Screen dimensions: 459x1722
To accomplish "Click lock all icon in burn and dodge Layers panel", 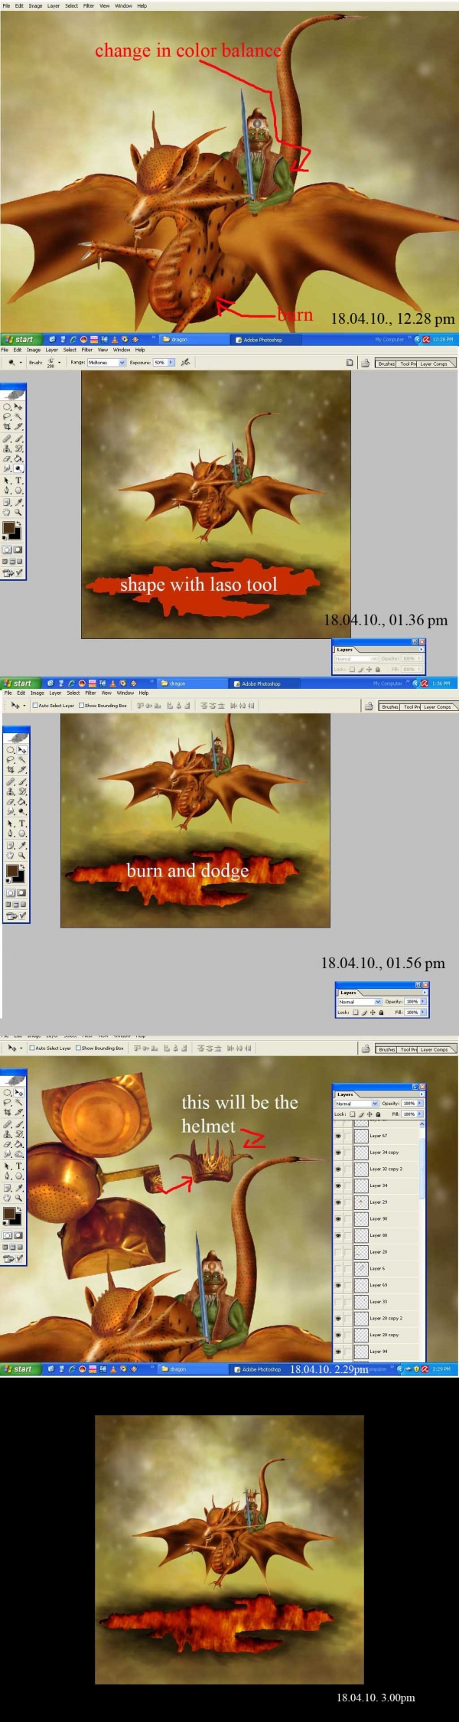I will pyautogui.click(x=381, y=1012).
